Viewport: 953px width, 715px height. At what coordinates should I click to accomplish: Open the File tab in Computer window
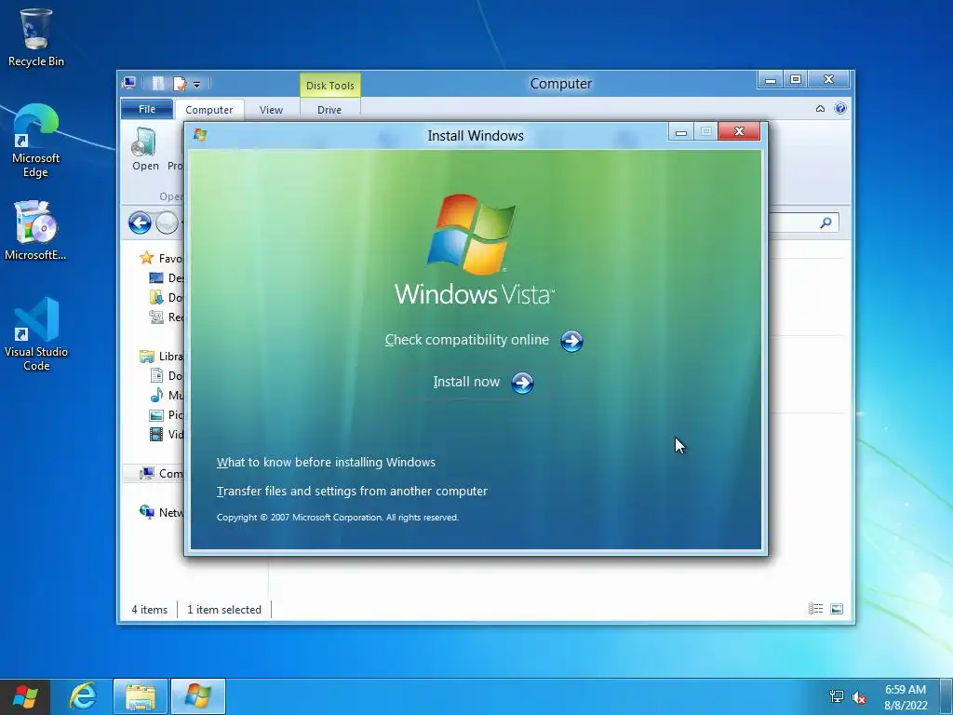[147, 109]
